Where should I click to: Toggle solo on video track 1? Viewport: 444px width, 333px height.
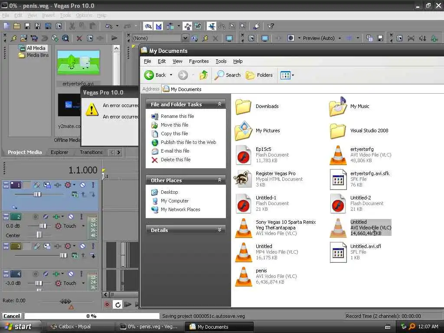point(93,185)
